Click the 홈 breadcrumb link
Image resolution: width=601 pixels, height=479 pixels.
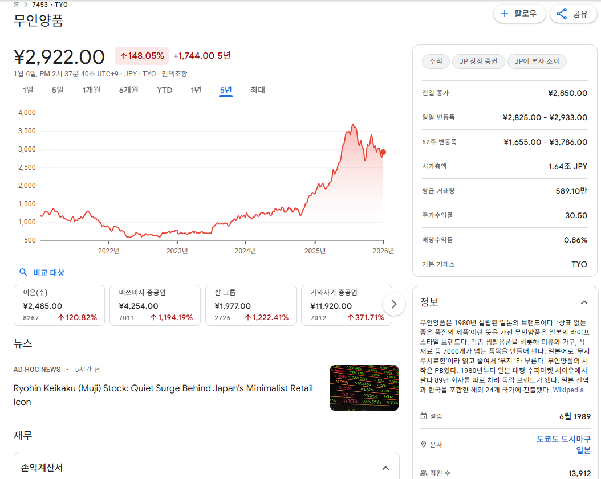(16, 5)
